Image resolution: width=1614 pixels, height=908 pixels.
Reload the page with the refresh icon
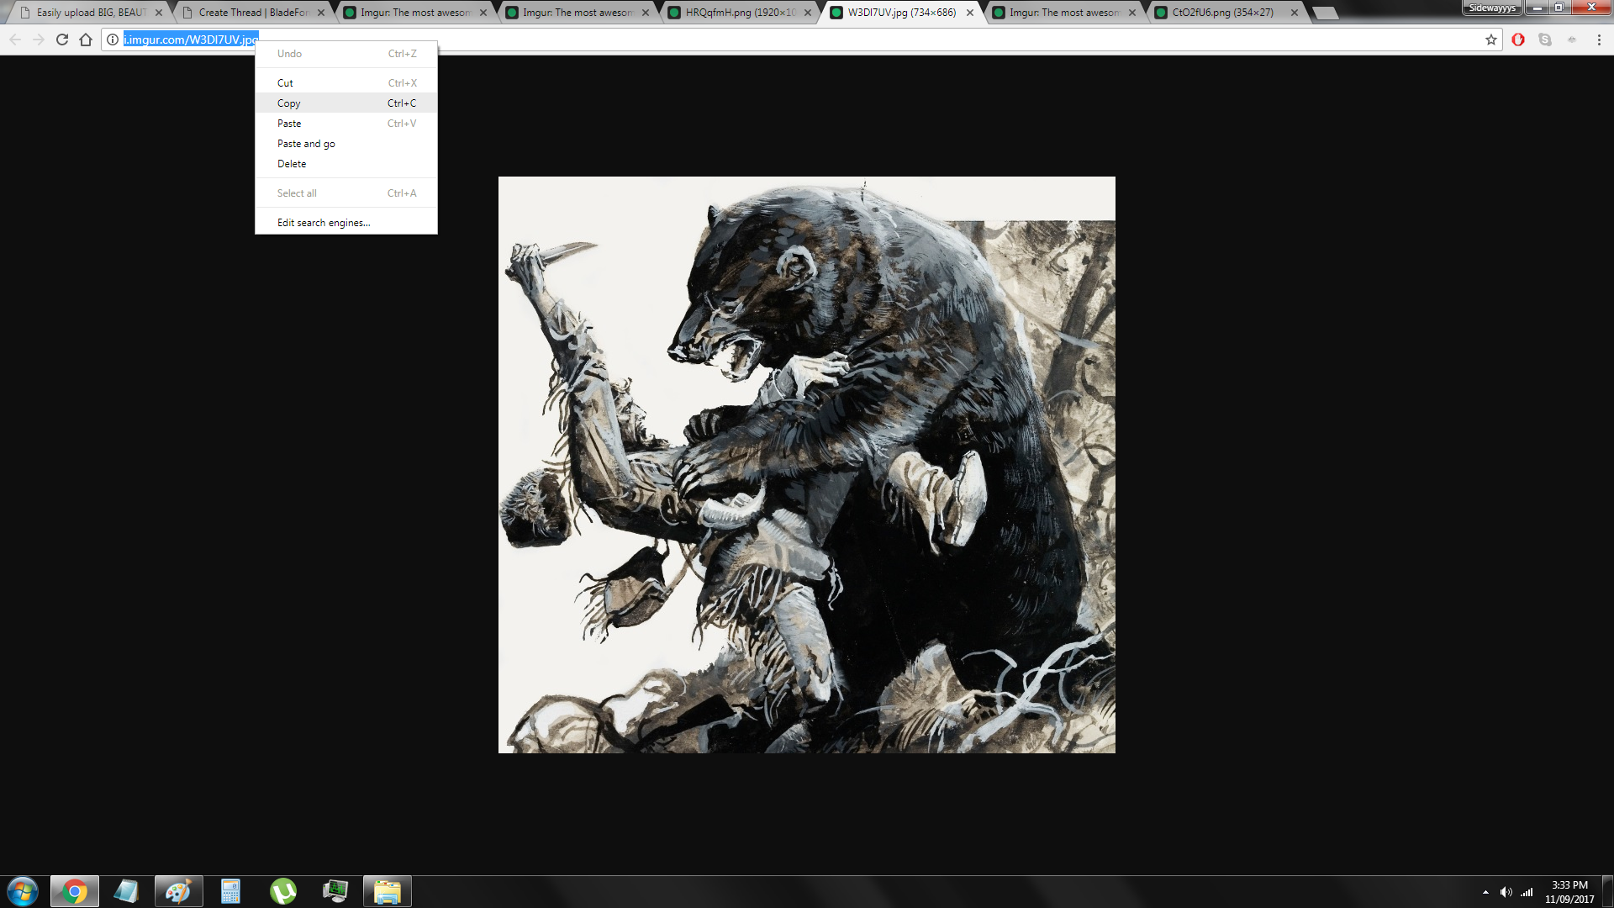click(x=62, y=40)
